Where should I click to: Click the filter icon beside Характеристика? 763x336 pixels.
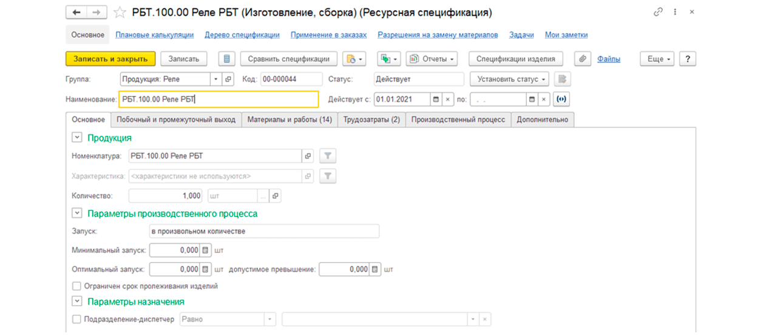pyautogui.click(x=328, y=176)
